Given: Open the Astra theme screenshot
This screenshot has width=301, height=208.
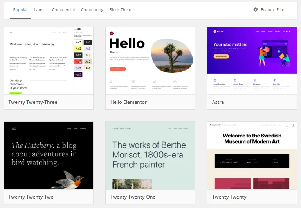Looking at the screenshot, I should tap(252, 61).
